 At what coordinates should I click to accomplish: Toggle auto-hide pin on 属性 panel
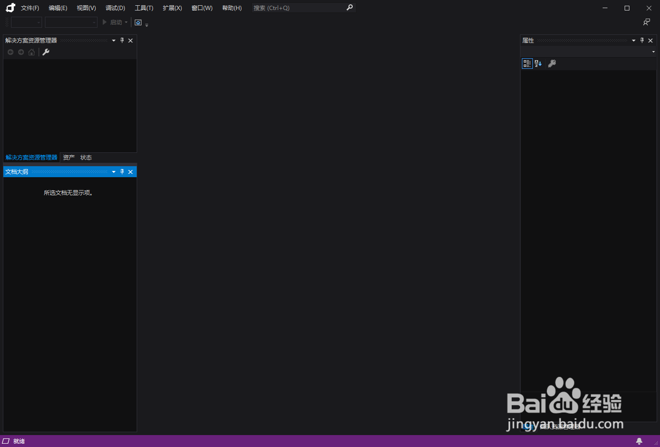coord(642,40)
